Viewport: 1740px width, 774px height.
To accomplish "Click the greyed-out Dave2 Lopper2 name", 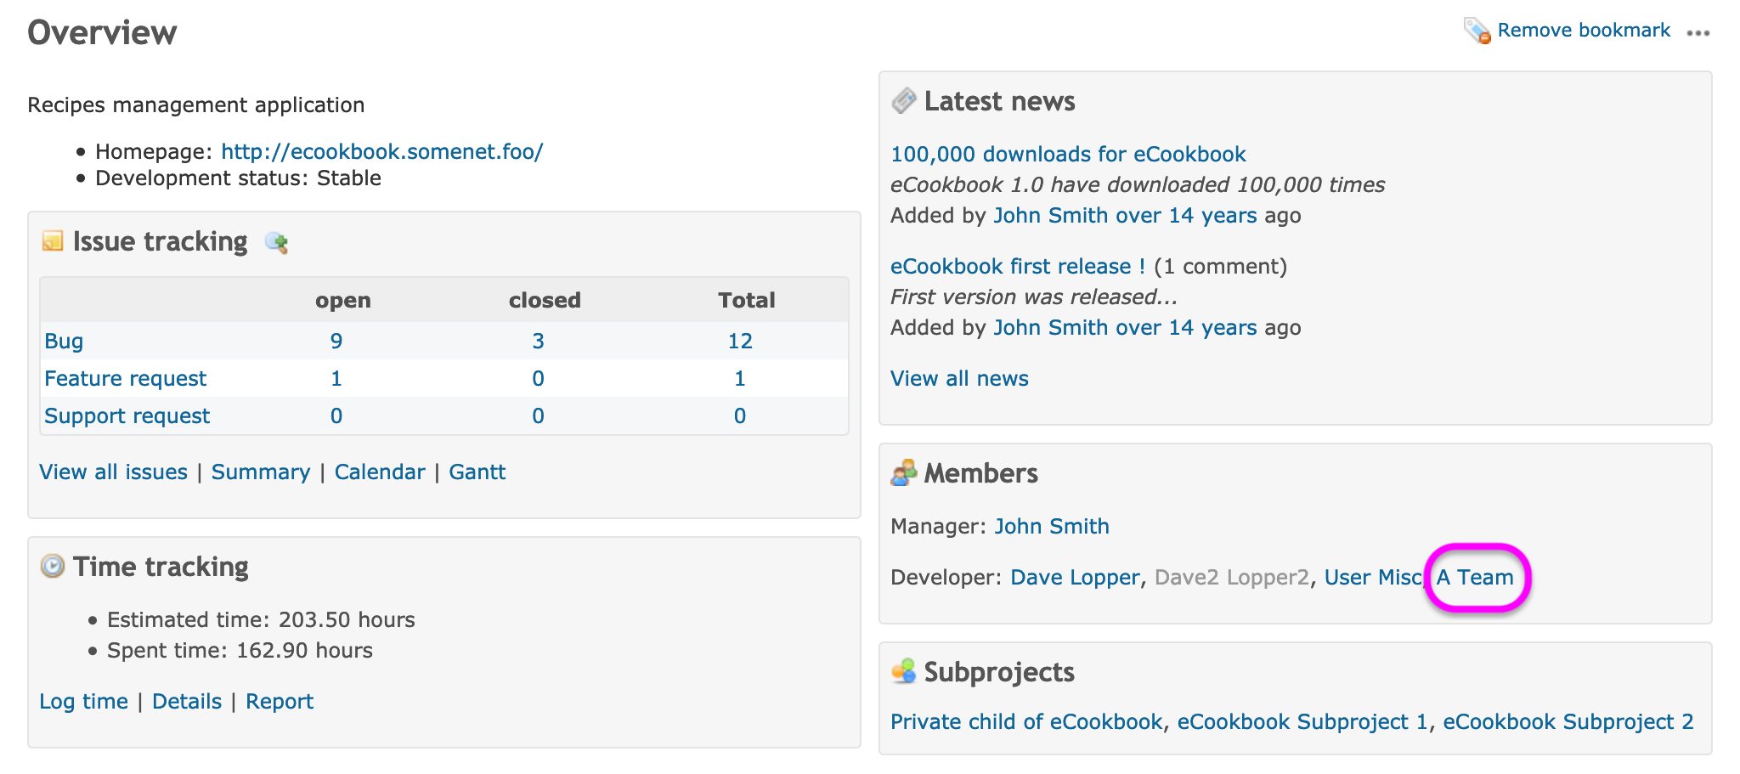I will pos(1232,577).
